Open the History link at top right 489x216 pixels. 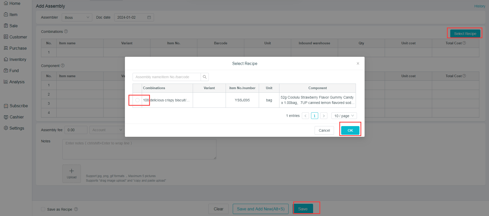tap(480, 6)
